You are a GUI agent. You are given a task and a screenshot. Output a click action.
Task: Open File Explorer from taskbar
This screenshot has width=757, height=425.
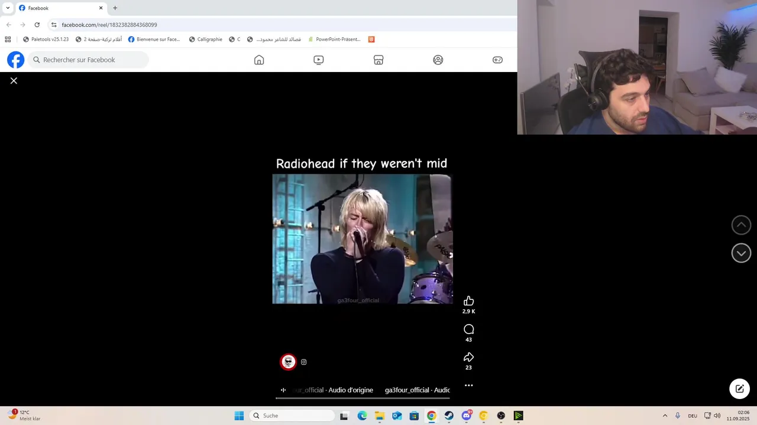[x=380, y=416]
